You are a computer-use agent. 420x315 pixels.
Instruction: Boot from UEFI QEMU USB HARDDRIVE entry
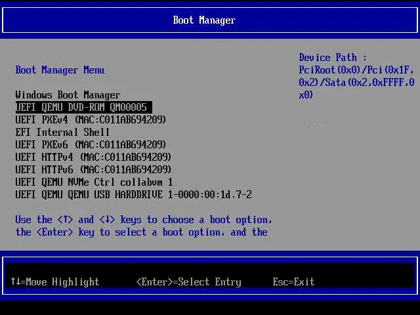[134, 194]
